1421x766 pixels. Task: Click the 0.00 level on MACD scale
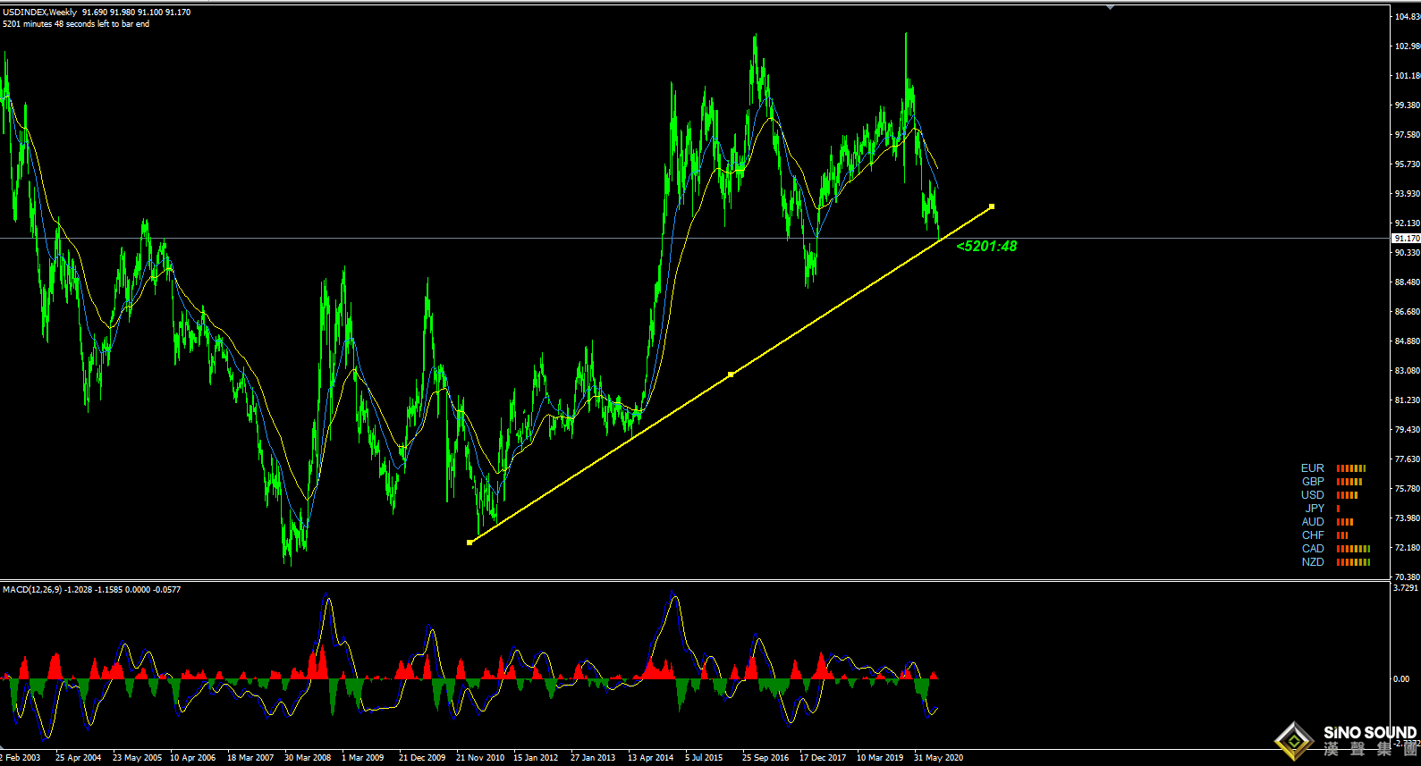pos(1400,679)
